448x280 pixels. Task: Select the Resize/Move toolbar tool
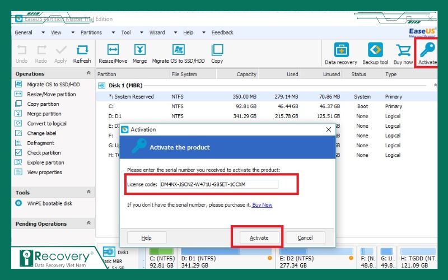(x=113, y=54)
